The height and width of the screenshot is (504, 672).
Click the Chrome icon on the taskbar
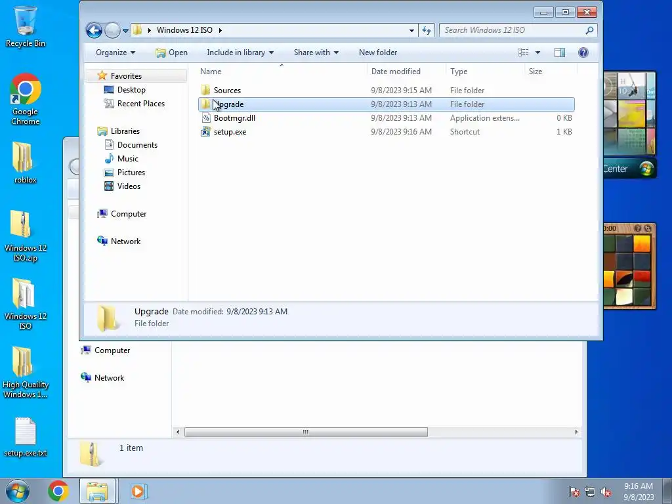click(x=58, y=491)
